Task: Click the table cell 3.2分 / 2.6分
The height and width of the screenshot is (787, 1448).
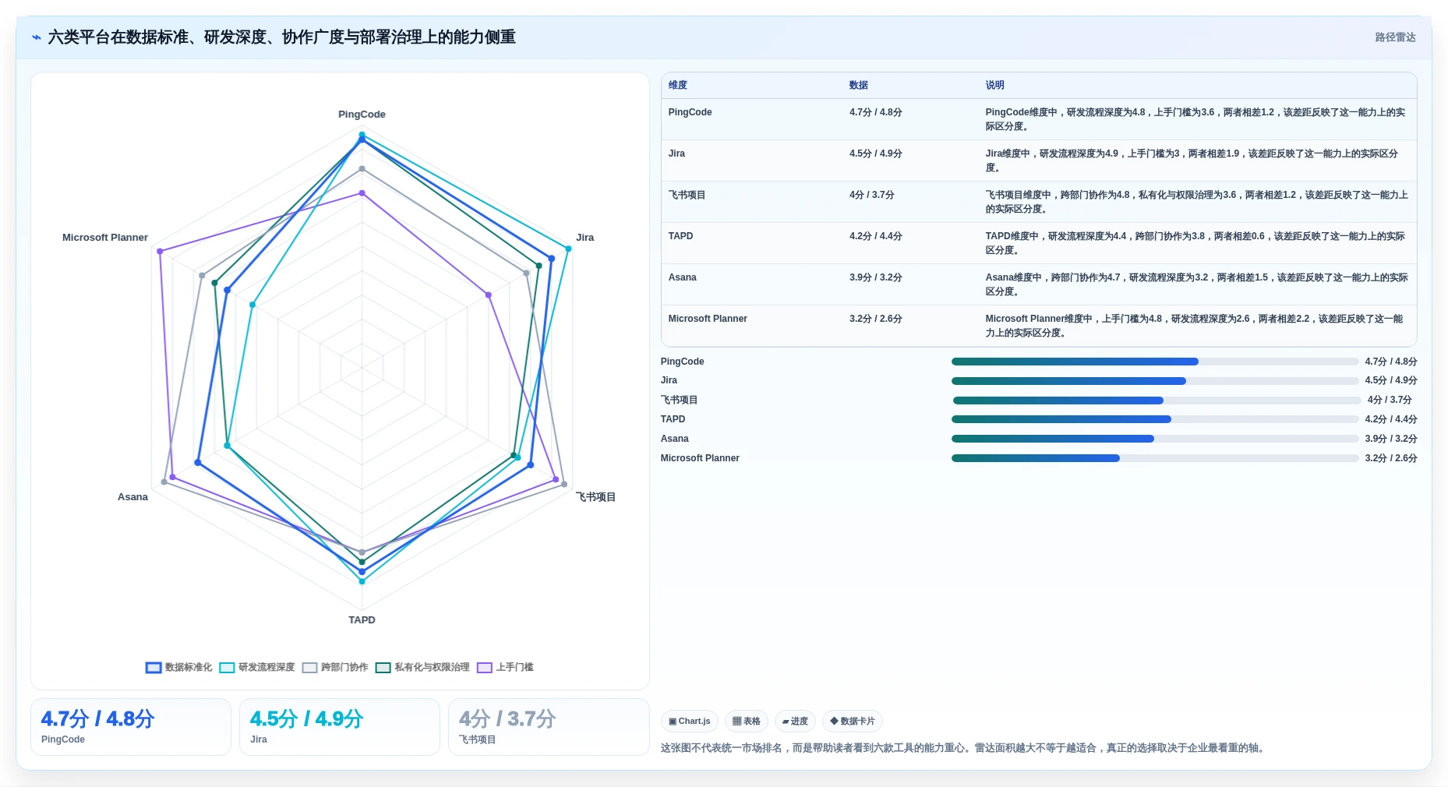Action: pyautogui.click(x=876, y=319)
